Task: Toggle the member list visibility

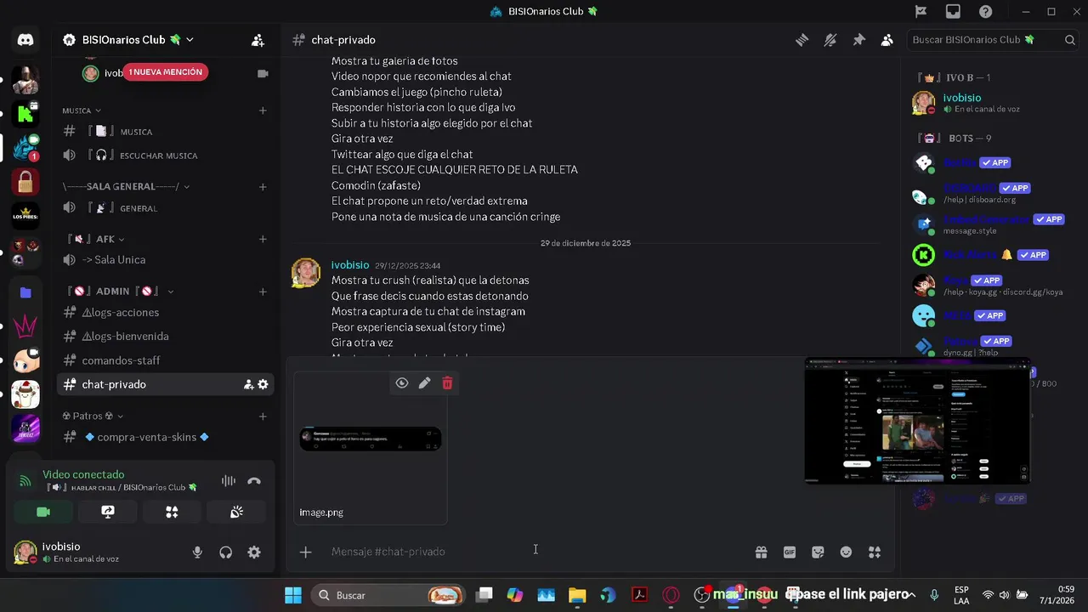Action: tap(887, 40)
